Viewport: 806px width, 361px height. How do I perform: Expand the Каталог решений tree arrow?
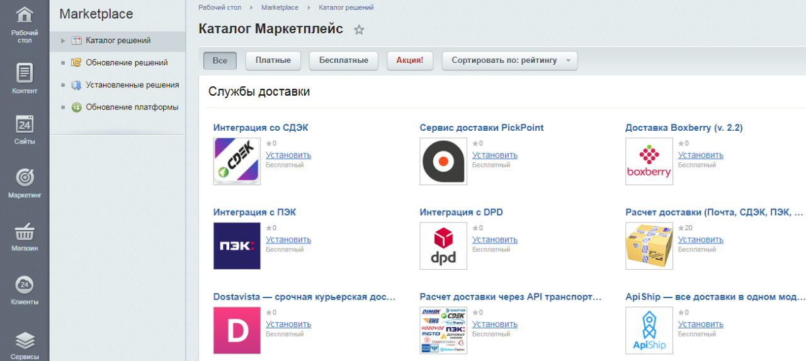coord(63,41)
